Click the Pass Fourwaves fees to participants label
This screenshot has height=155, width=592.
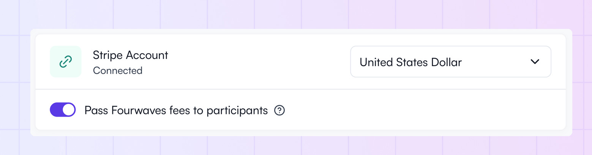point(176,110)
